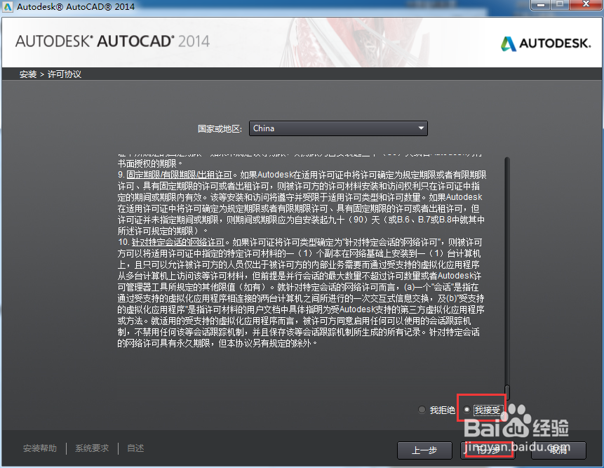604x468 pixels.
Task: Click the 下一步 button
Action: pyautogui.click(x=488, y=450)
